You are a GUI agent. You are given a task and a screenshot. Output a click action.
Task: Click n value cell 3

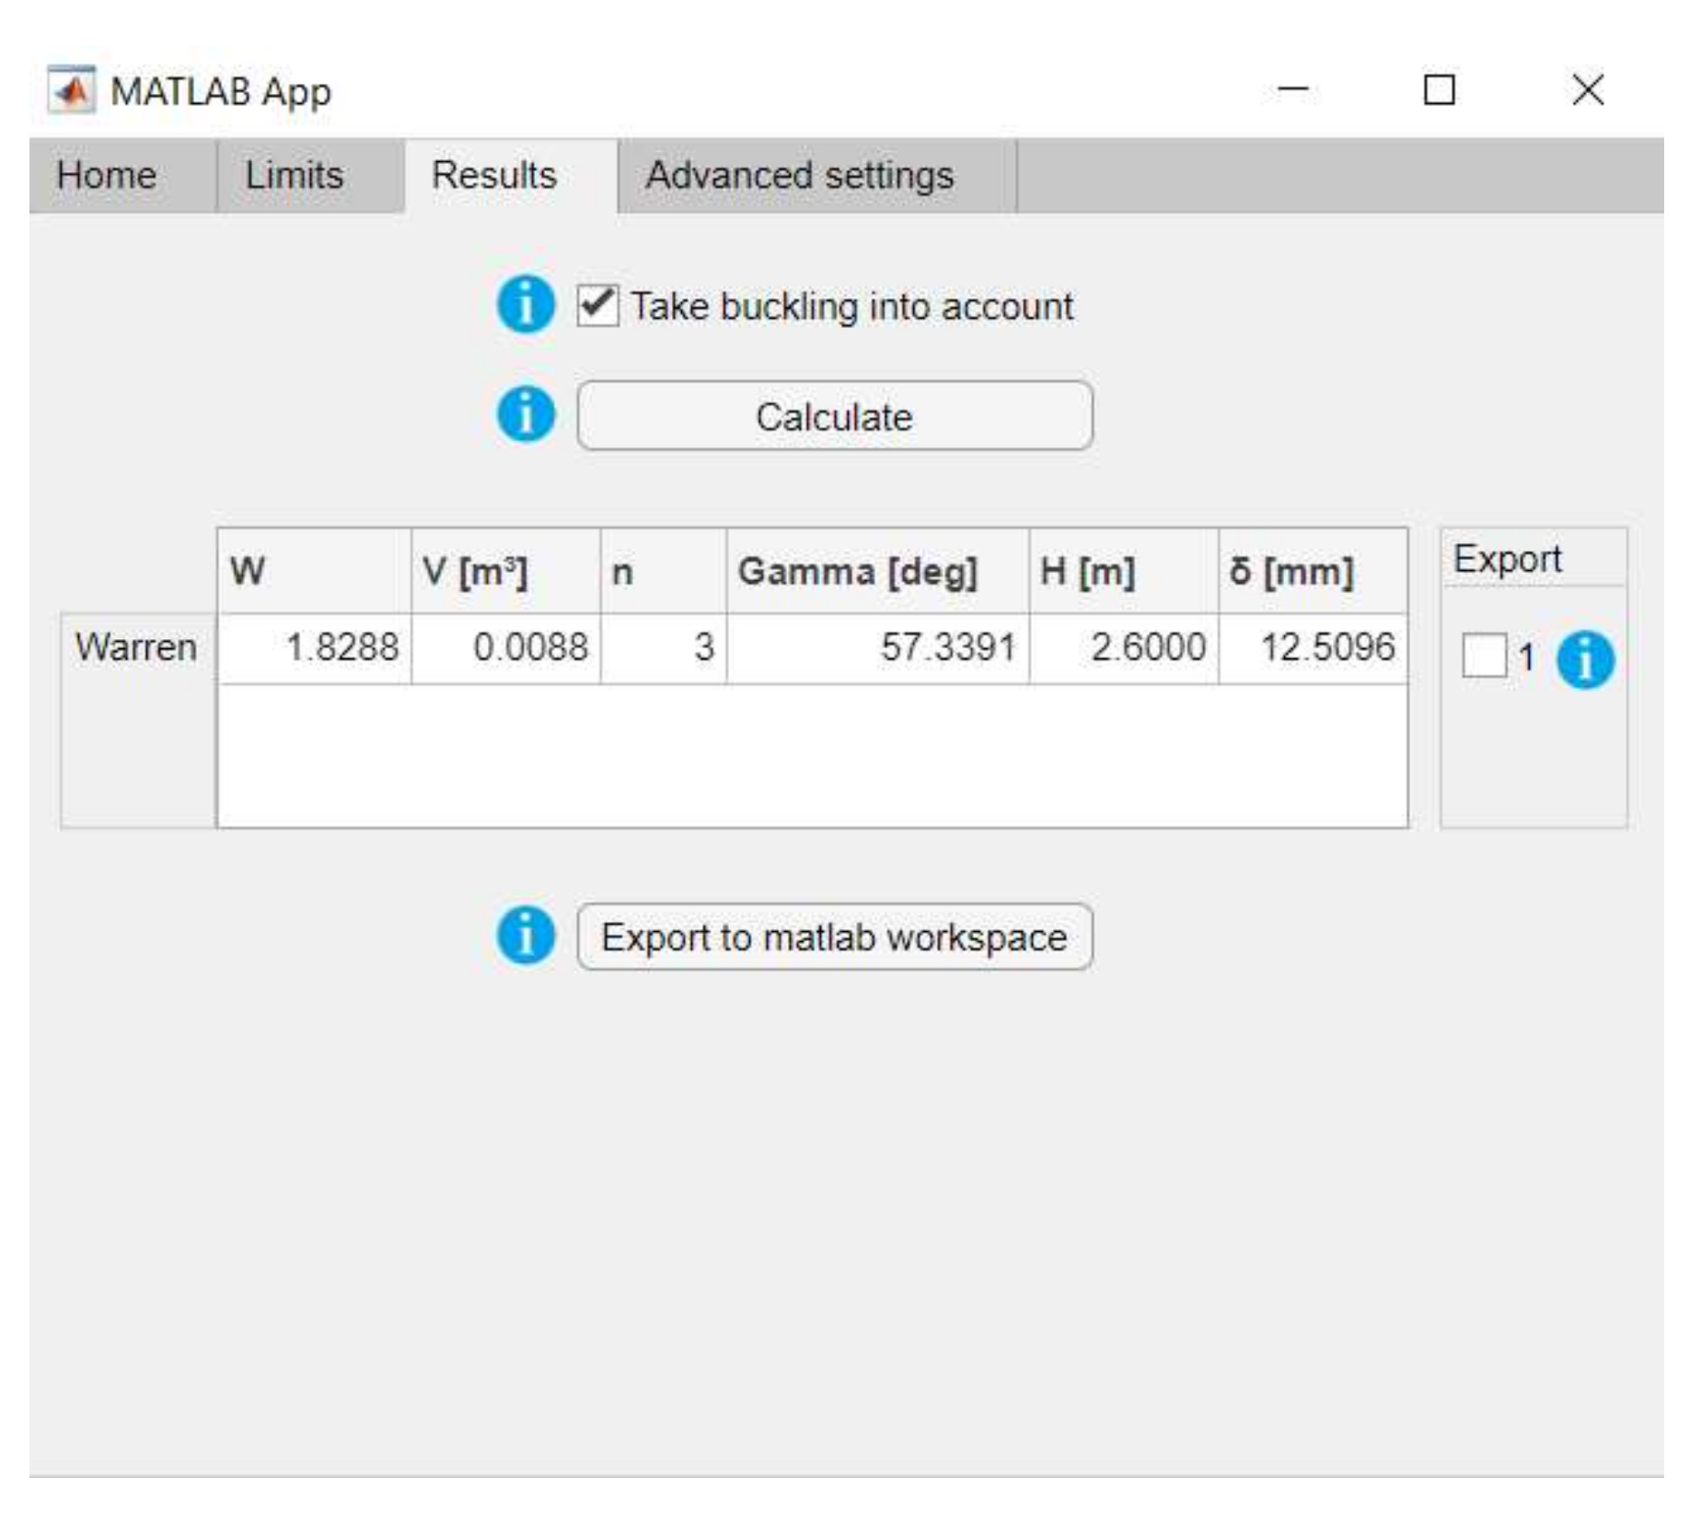(664, 647)
